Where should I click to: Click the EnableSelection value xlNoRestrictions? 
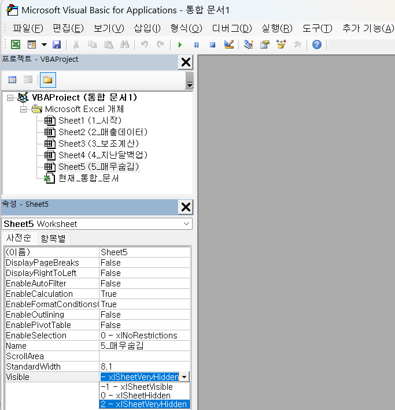[x=145, y=335]
